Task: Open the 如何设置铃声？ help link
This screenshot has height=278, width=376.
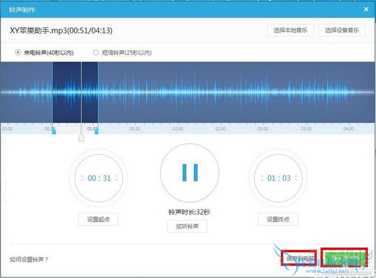Action: [x=29, y=259]
